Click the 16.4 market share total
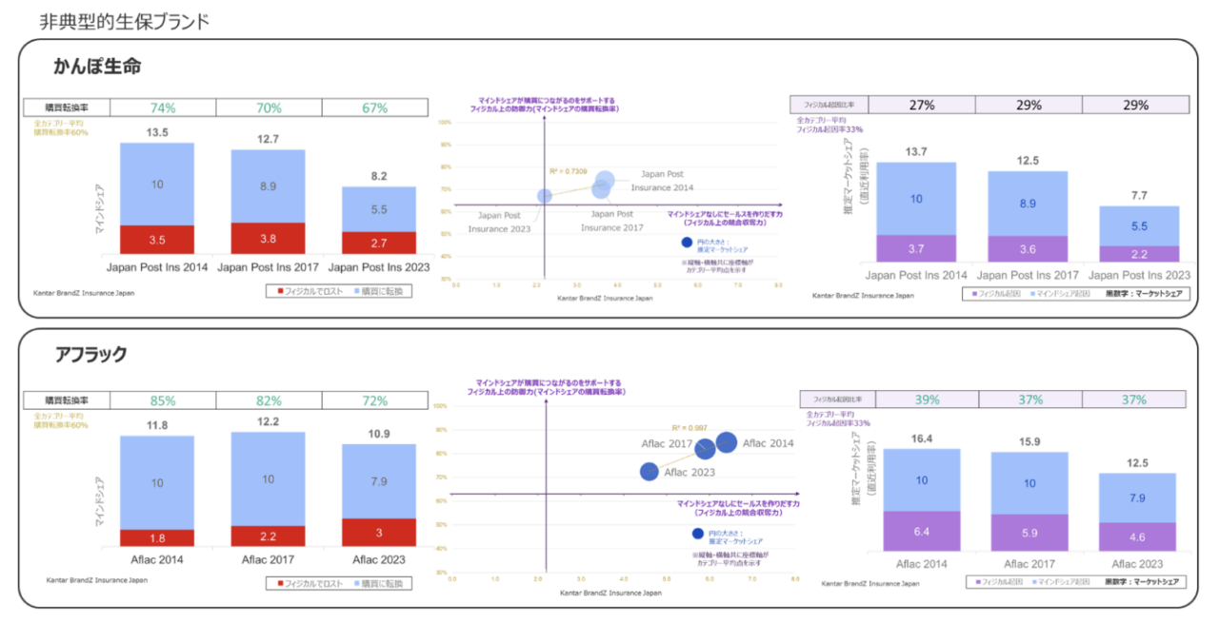The height and width of the screenshot is (624, 1219). 921,439
